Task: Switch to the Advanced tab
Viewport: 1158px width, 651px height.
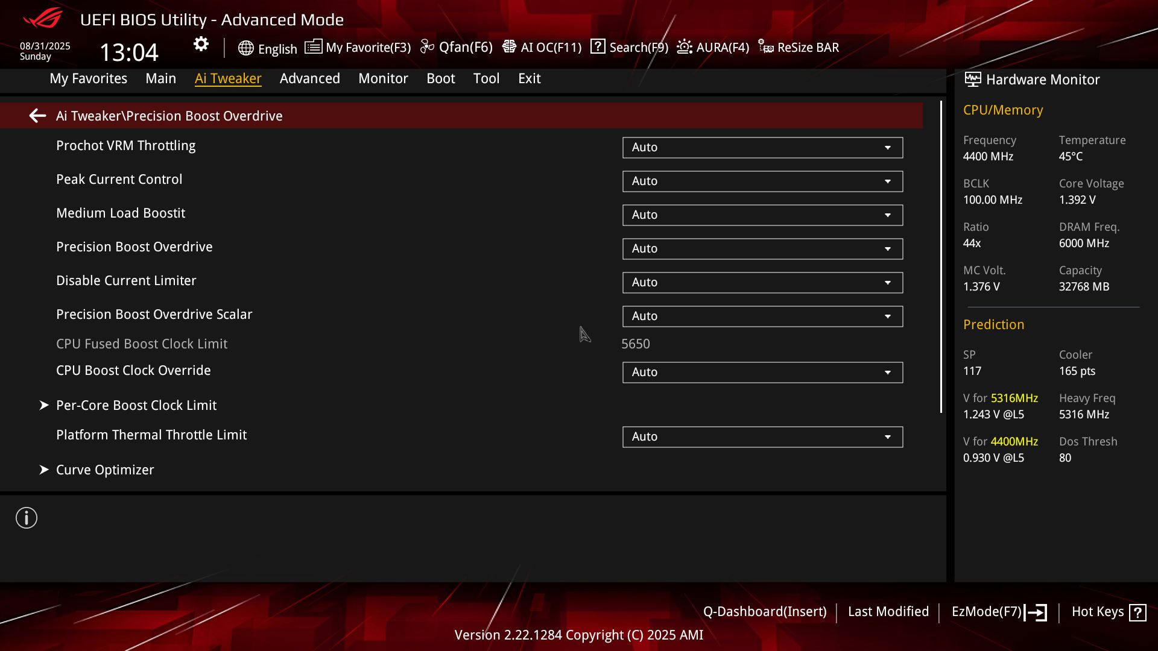Action: [310, 78]
